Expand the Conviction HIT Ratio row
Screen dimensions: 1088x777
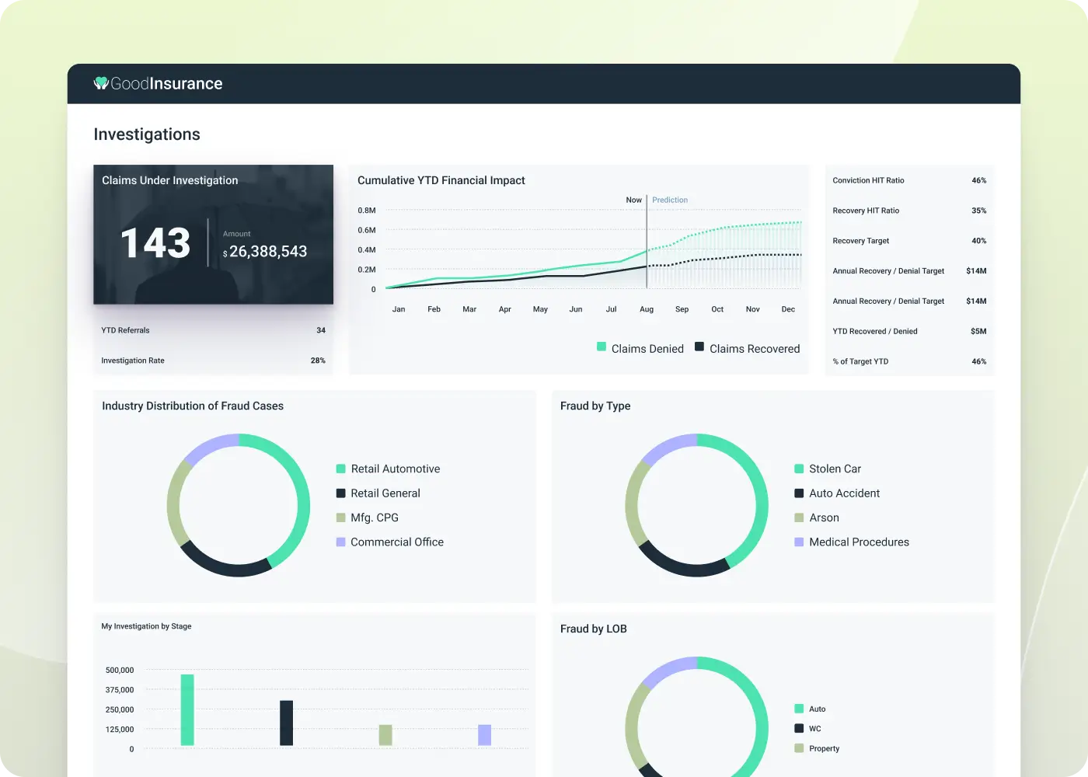[909, 180]
